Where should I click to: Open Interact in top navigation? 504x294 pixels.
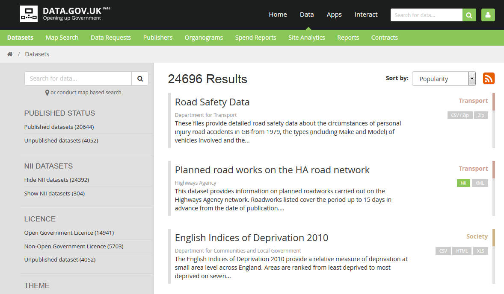(x=366, y=15)
